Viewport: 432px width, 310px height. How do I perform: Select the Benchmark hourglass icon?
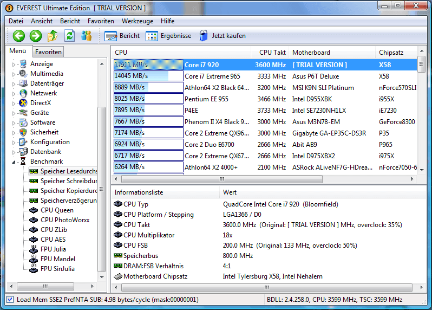coord(23,162)
